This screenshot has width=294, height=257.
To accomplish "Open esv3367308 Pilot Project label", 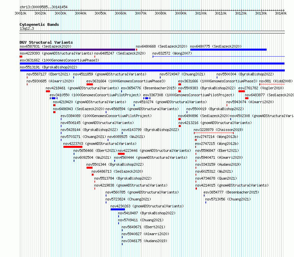I will pos(189,95).
